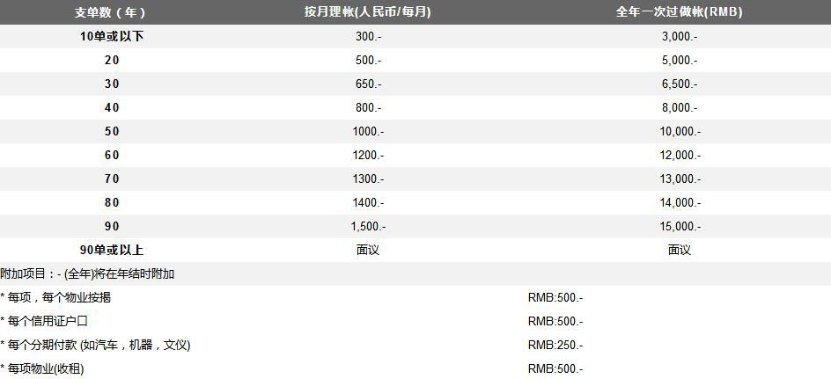Select the 10单或以下 row label

click(111, 36)
